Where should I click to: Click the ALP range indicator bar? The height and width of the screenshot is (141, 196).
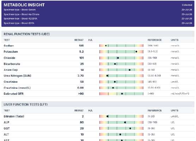point(121,122)
